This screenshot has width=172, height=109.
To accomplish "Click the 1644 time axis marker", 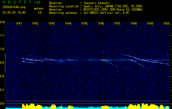I will pos(68,23).
